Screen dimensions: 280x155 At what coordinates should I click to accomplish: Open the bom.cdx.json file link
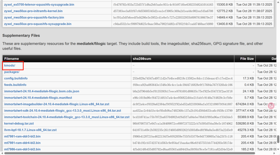(42, 91)
